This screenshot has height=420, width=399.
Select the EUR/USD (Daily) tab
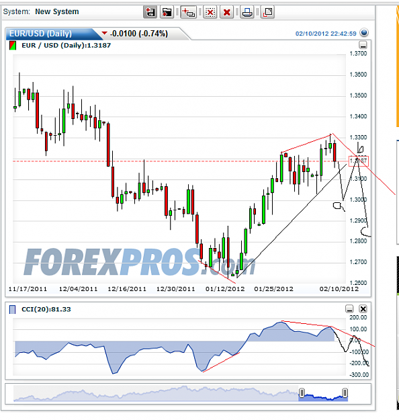[41, 34]
